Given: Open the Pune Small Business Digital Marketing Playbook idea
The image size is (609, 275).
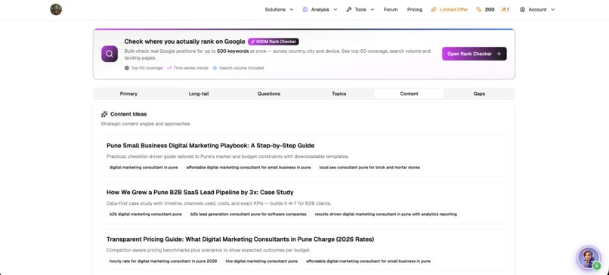Looking at the screenshot, I should tap(211, 146).
